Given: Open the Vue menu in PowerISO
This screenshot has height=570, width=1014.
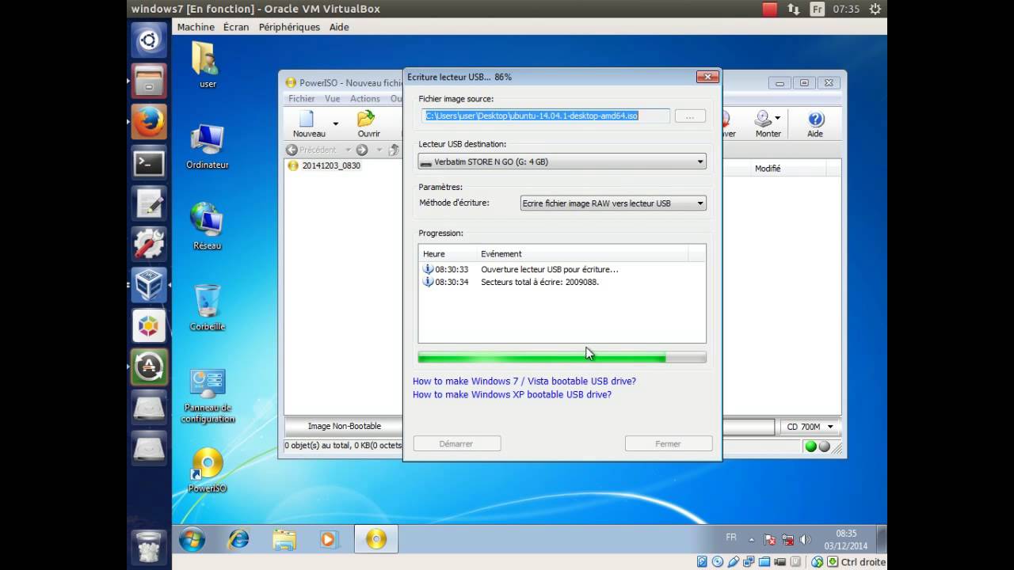Looking at the screenshot, I should click(x=333, y=99).
